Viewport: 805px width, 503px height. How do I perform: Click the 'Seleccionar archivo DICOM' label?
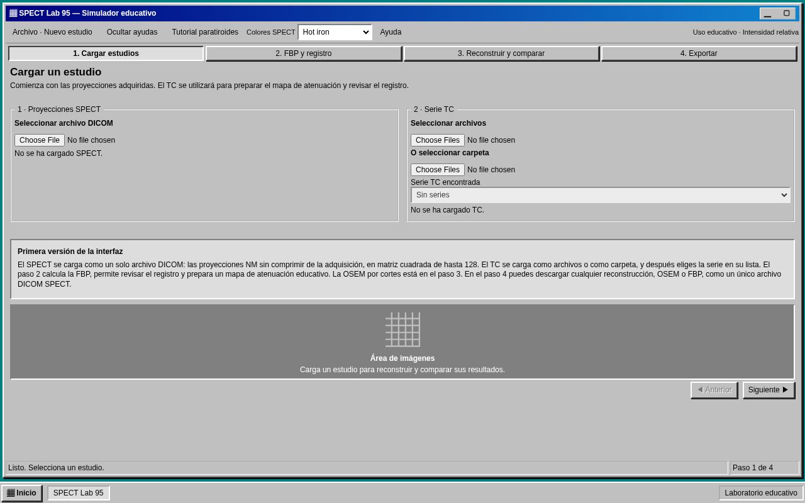64,123
